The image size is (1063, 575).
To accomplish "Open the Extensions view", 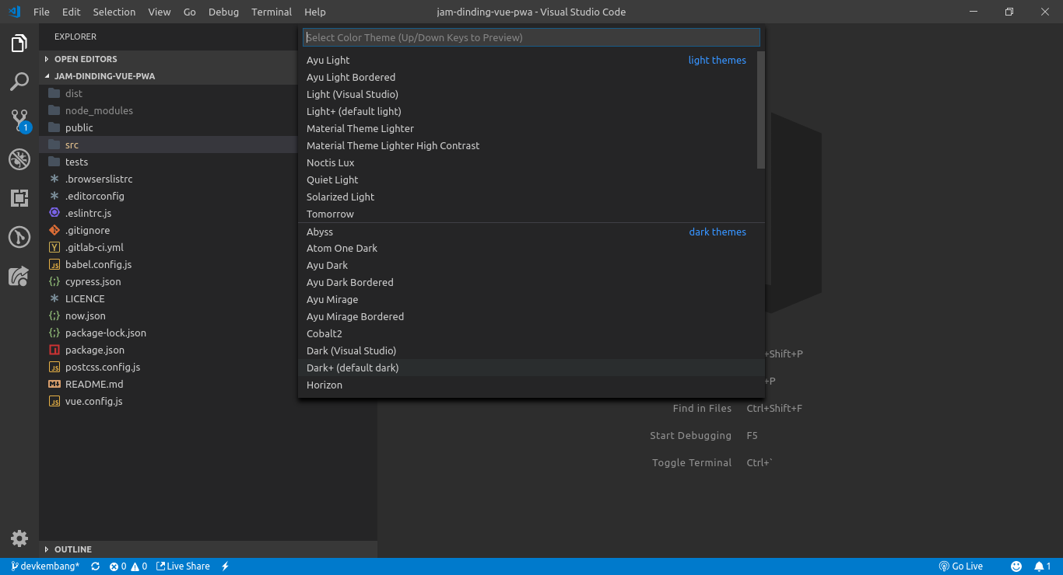I will click(19, 198).
